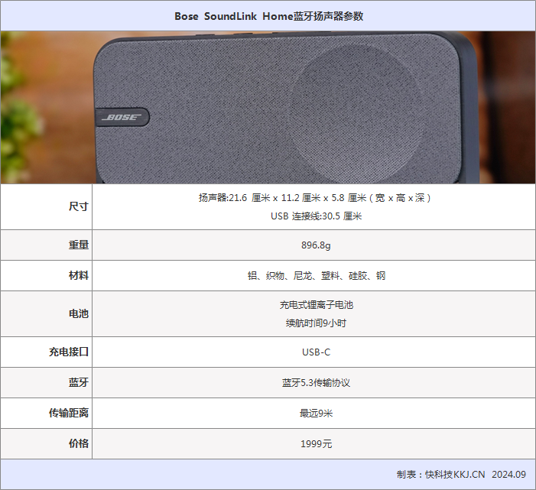The width and height of the screenshot is (536, 490).
Task: Select the '价格' row label
Action: 79,443
